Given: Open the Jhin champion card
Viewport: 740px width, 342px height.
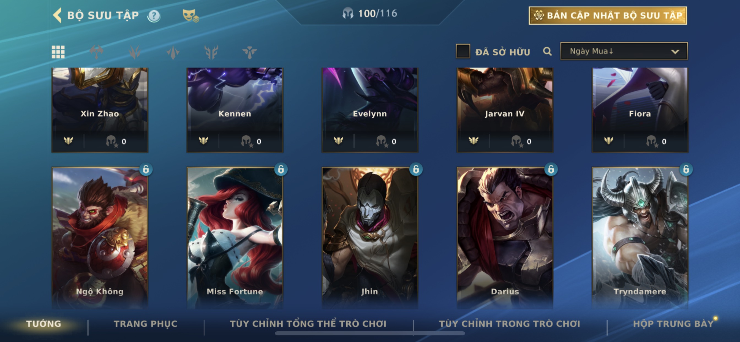Looking at the screenshot, I should 370,238.
